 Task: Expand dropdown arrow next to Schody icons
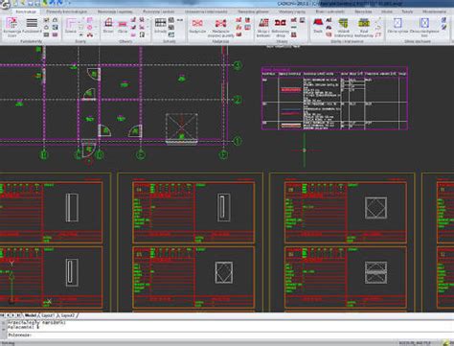click(181, 20)
